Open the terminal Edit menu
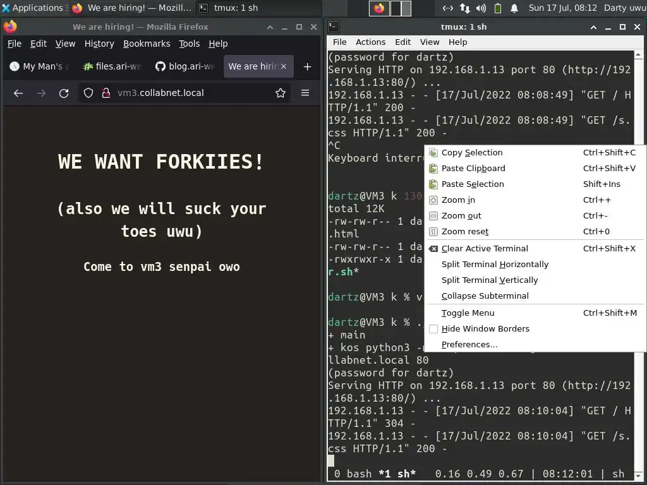The image size is (647, 485). click(x=402, y=42)
